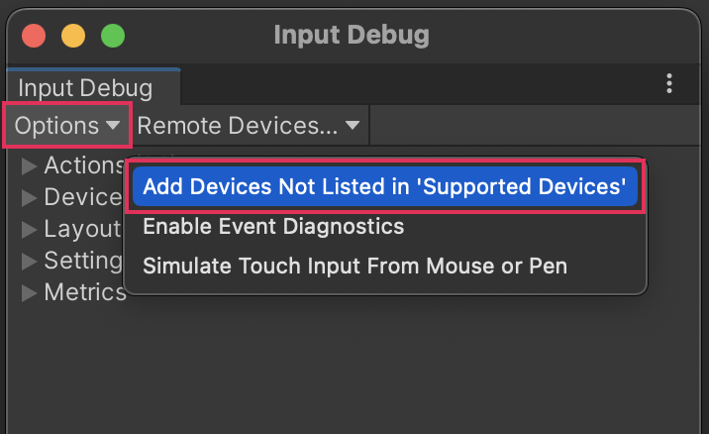This screenshot has width=709, height=434.
Task: Expand the Actions disclosure triangle
Action: pos(29,165)
